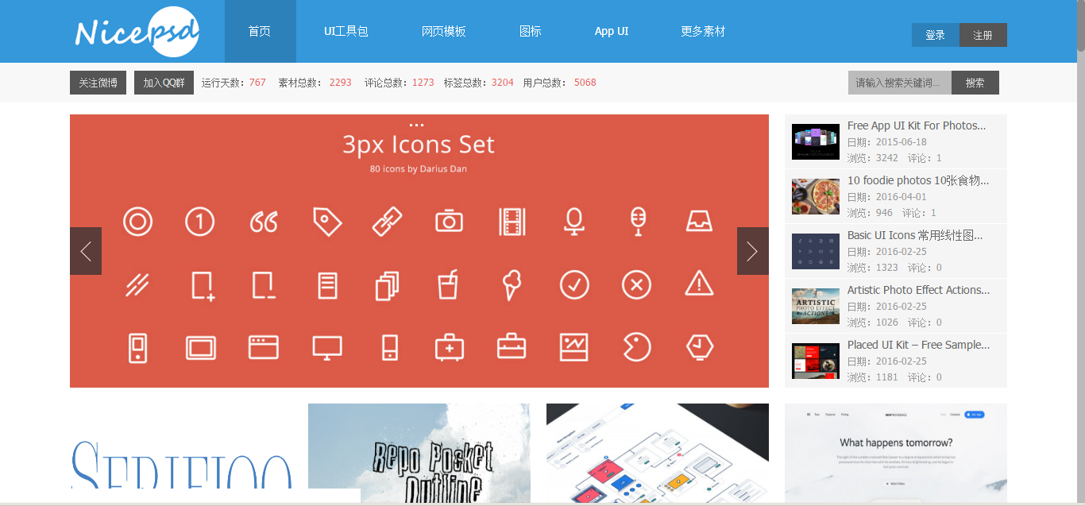Select the carousel pagination dots
Viewport: 1085px width, 506px height.
[416, 125]
